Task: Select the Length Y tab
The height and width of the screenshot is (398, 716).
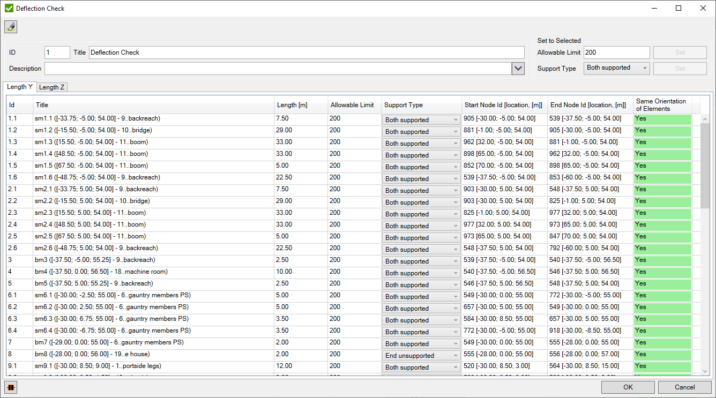Action: 20,87
